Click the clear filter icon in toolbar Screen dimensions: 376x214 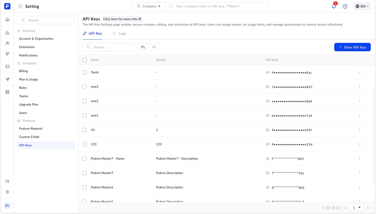coord(154,47)
